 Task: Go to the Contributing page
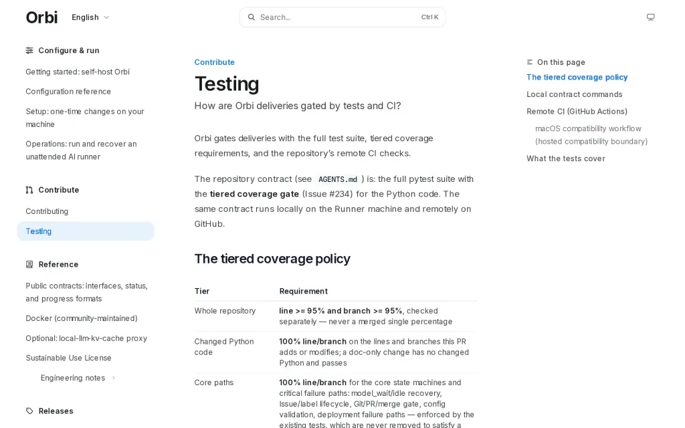point(47,211)
